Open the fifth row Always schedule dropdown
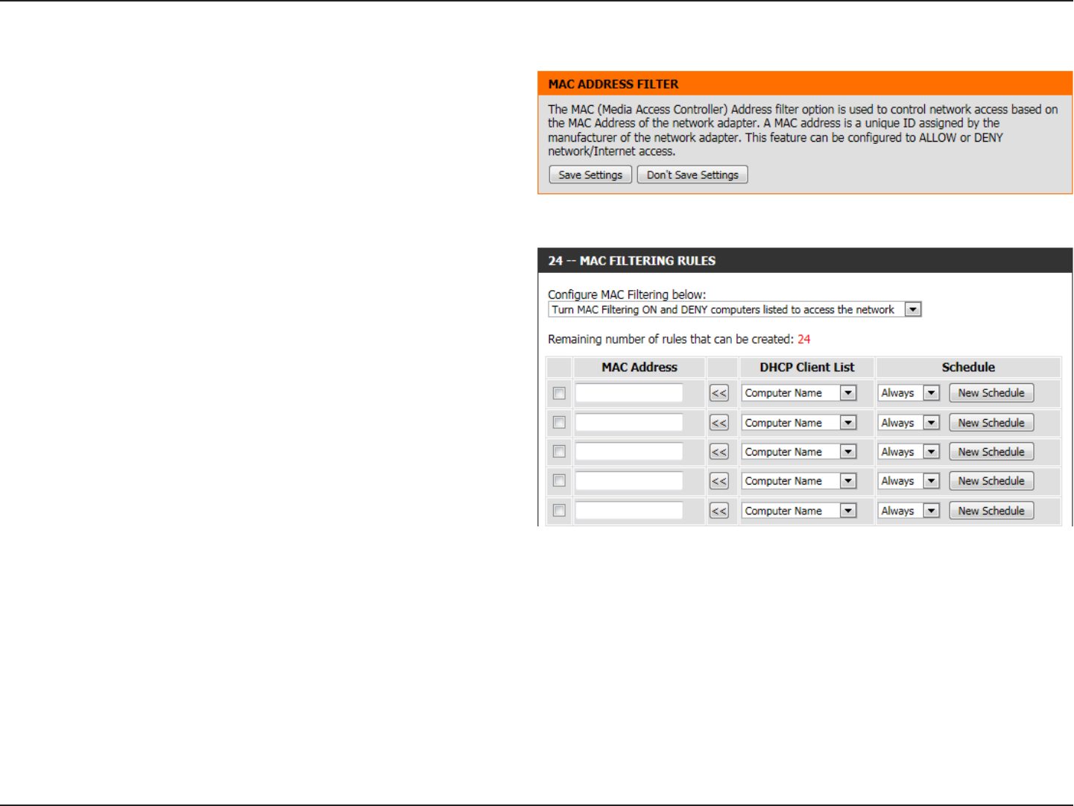Viewport: 1074px width, 806px height. coord(909,511)
